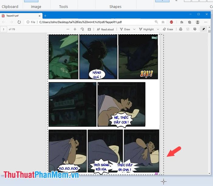Click the PDF scrollbar down arrow

point(209,173)
